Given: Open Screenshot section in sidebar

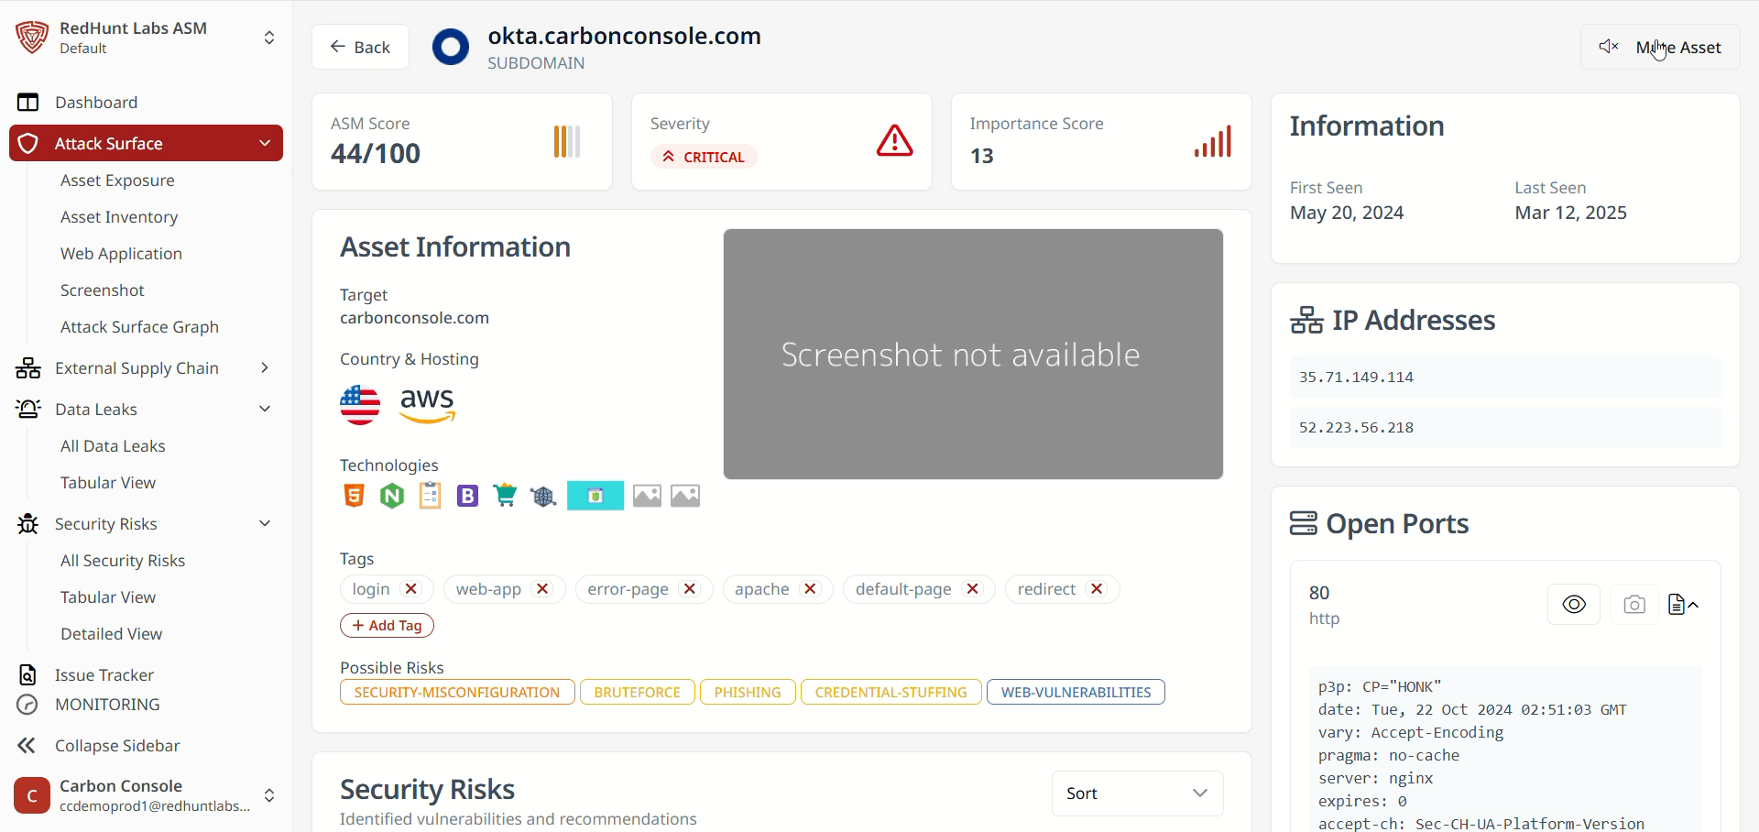Looking at the screenshot, I should [103, 290].
